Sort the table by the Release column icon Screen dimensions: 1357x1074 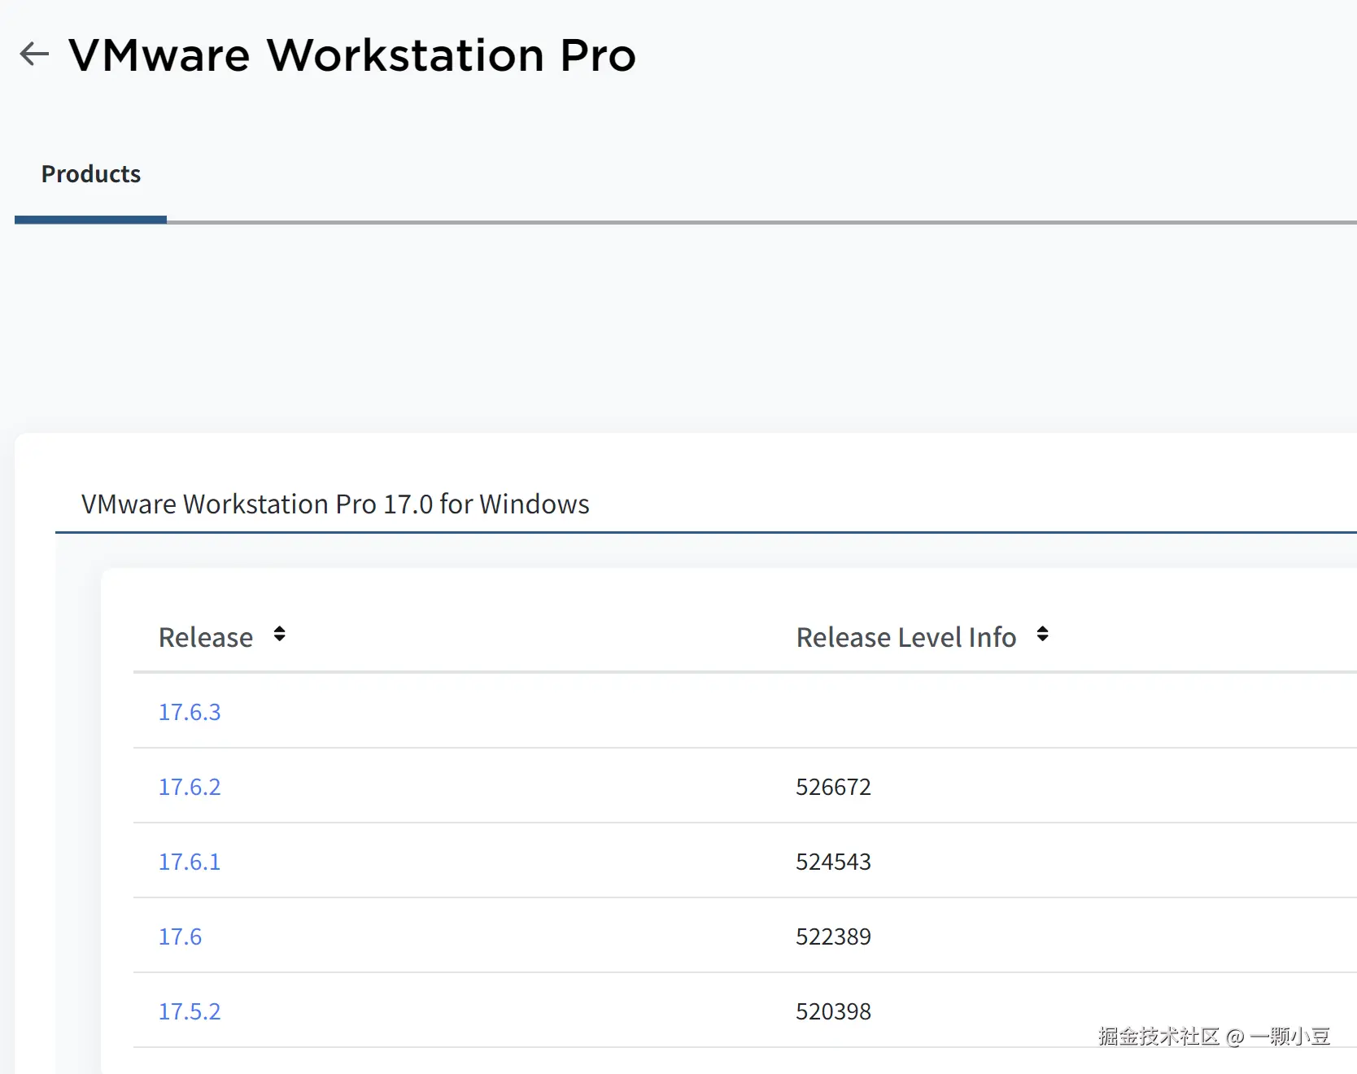click(x=279, y=635)
